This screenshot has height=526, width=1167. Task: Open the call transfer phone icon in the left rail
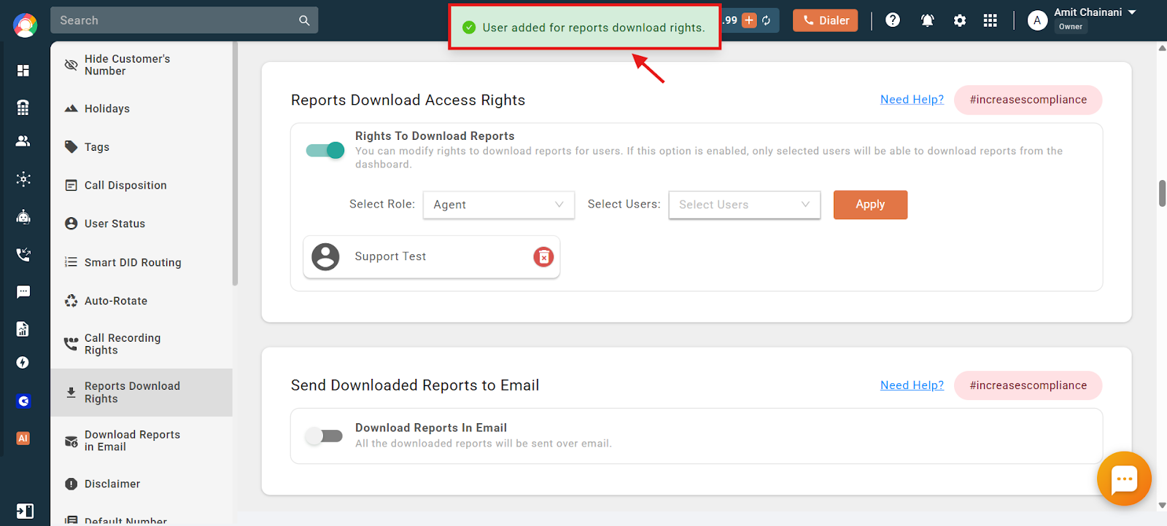(23, 254)
